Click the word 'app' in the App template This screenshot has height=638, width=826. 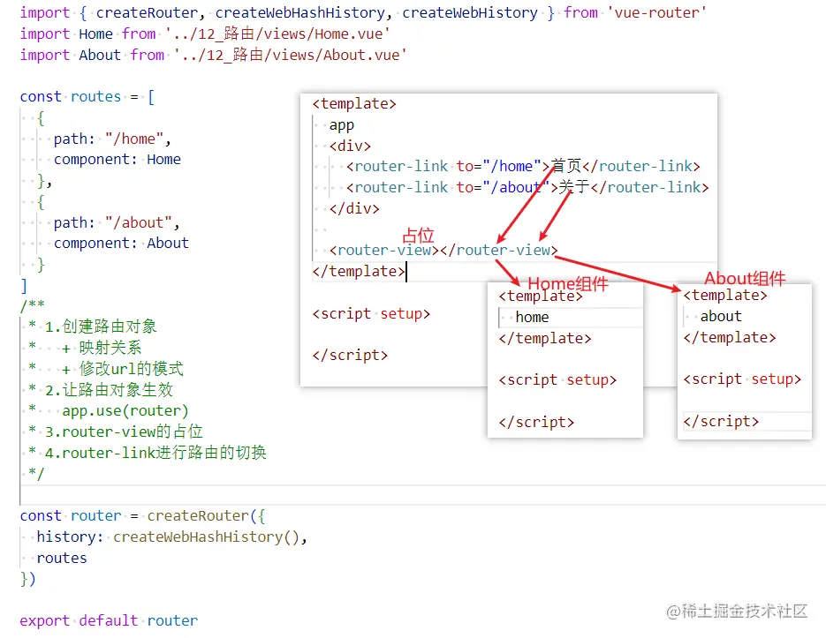pyautogui.click(x=342, y=125)
